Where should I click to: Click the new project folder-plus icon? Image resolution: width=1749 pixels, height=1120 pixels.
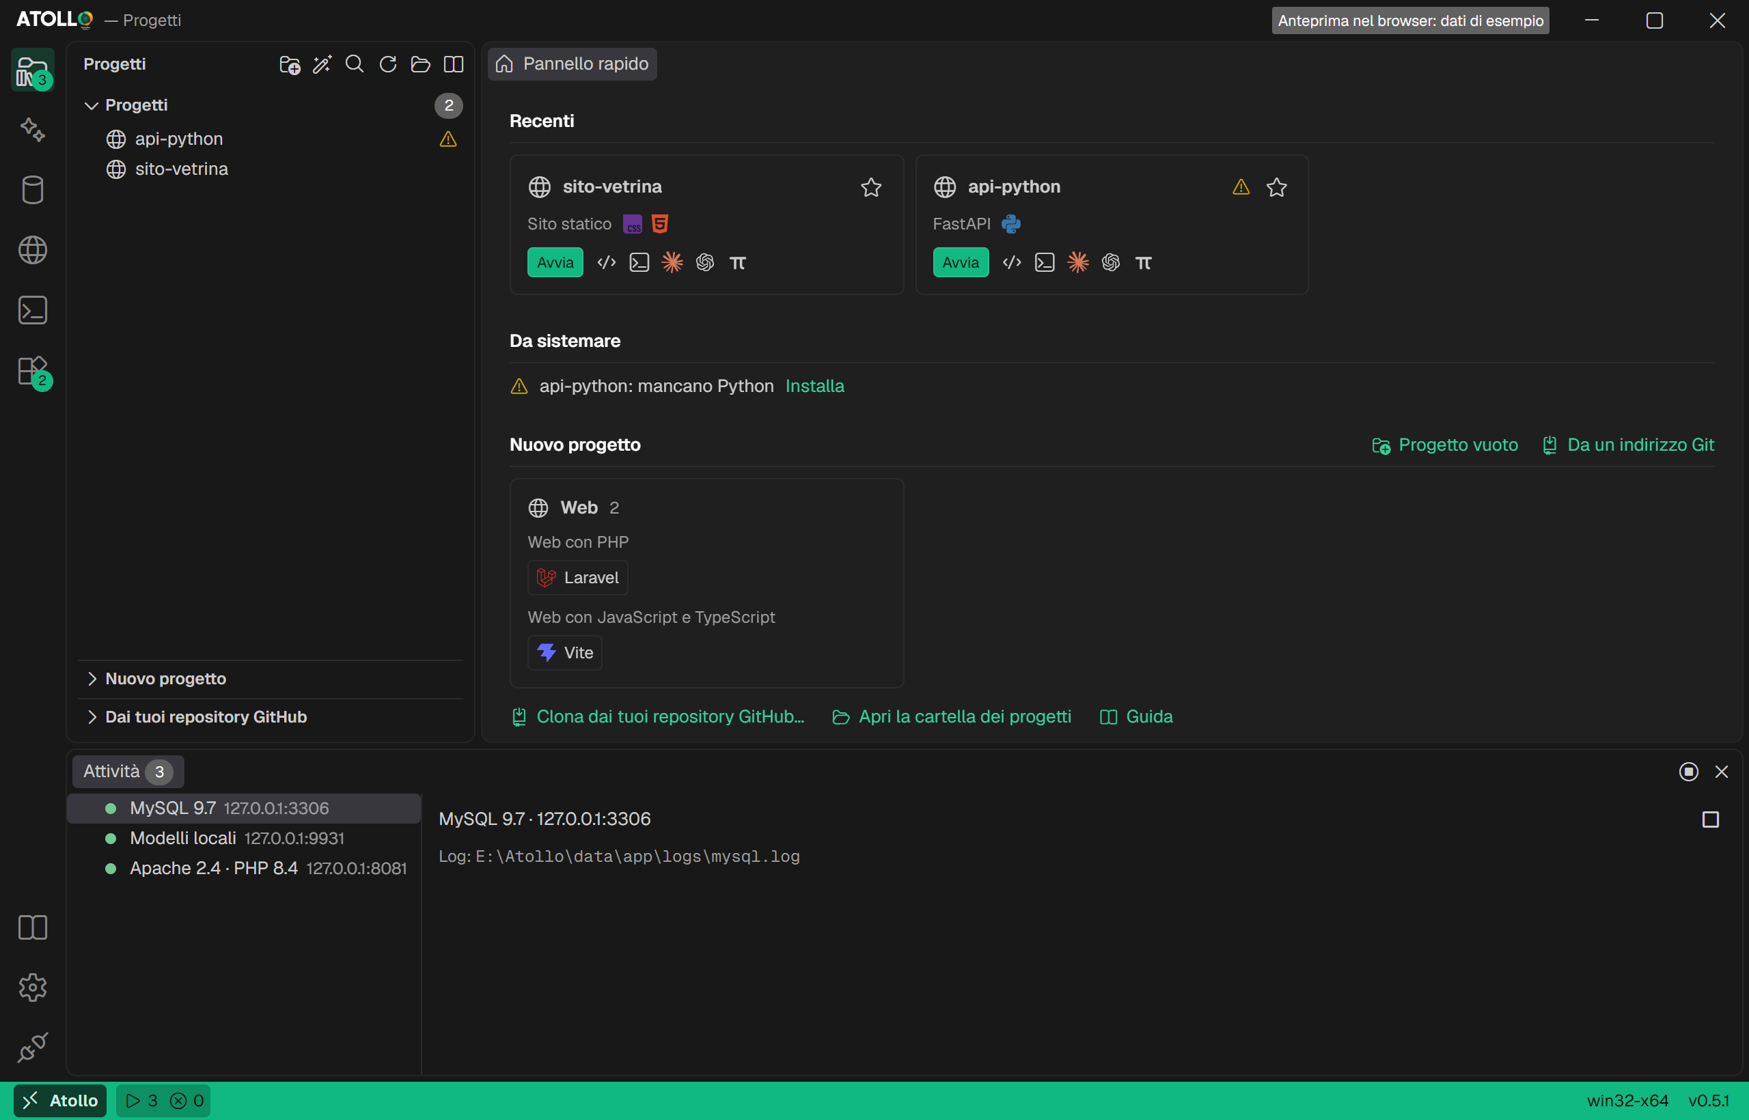290,65
